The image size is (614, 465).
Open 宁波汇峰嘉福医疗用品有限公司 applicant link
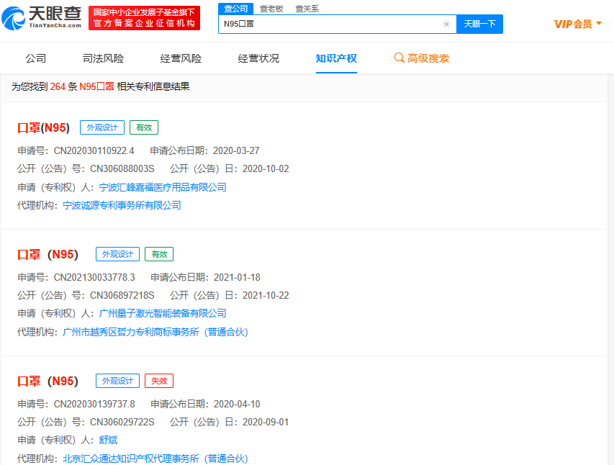163,187
